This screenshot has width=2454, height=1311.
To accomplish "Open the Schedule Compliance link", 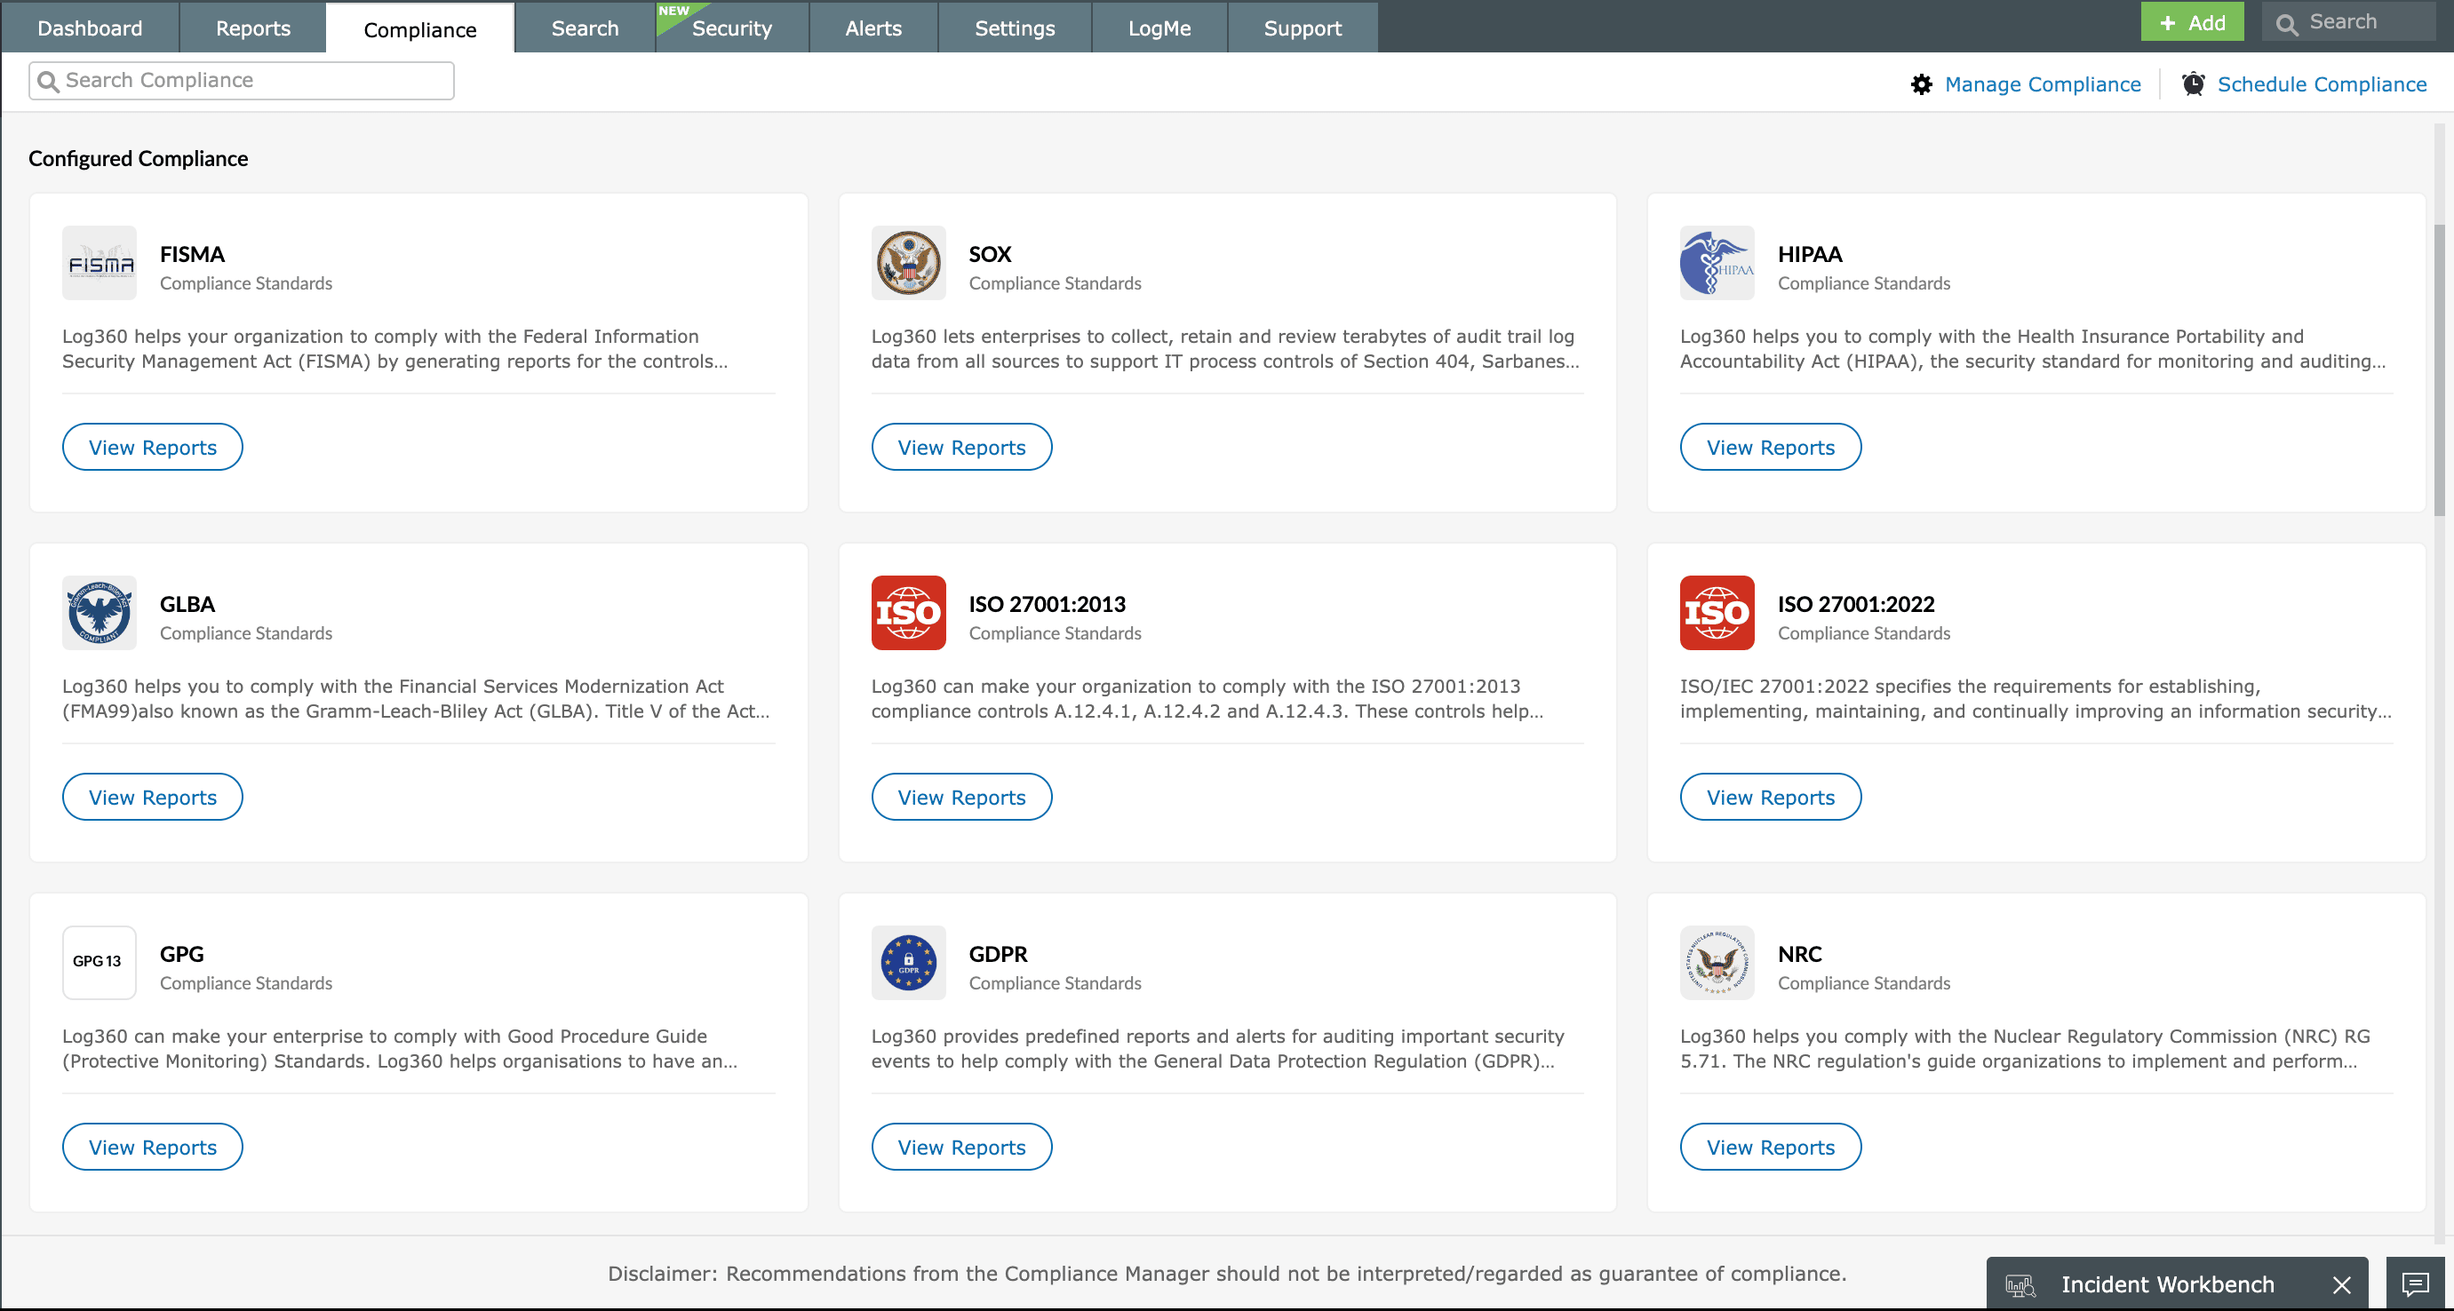I will pos(2321,83).
